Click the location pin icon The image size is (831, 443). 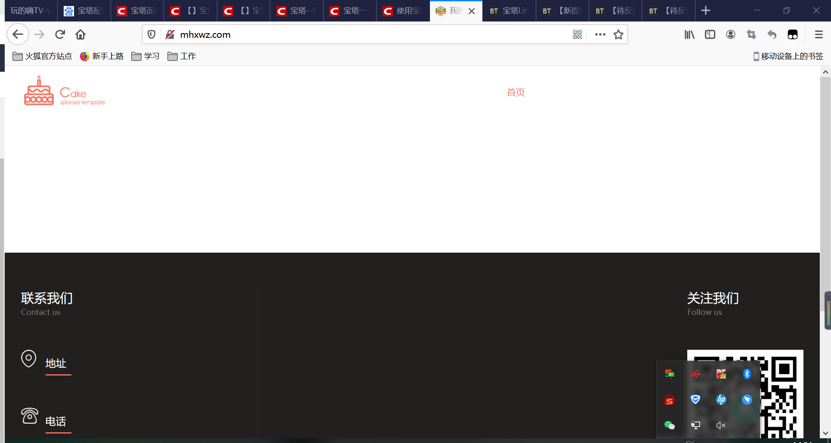point(29,359)
